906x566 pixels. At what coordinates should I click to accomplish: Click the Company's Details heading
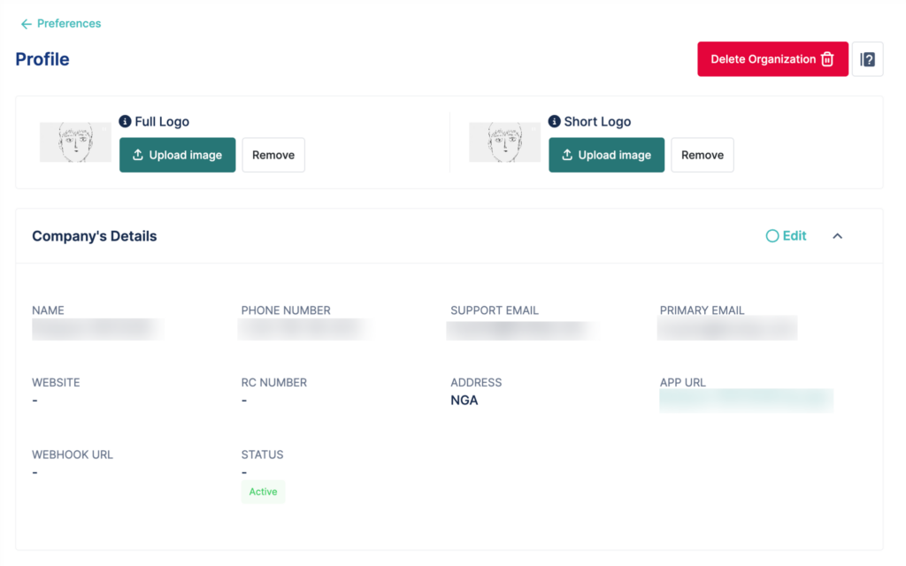tap(94, 235)
